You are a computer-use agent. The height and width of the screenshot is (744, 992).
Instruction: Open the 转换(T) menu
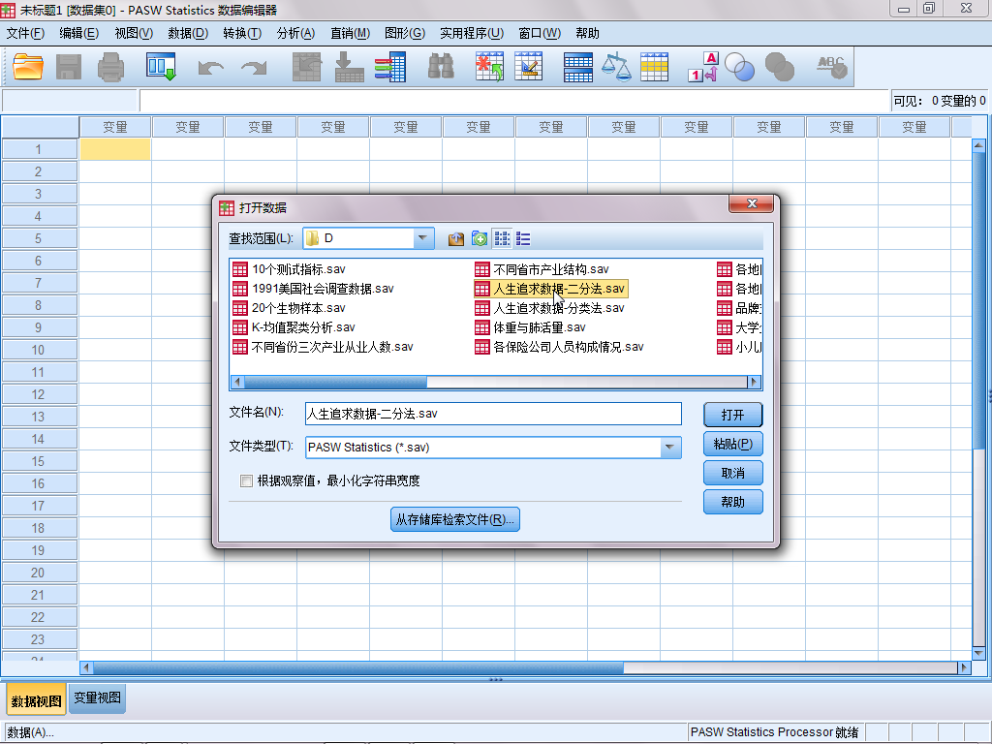click(x=242, y=34)
